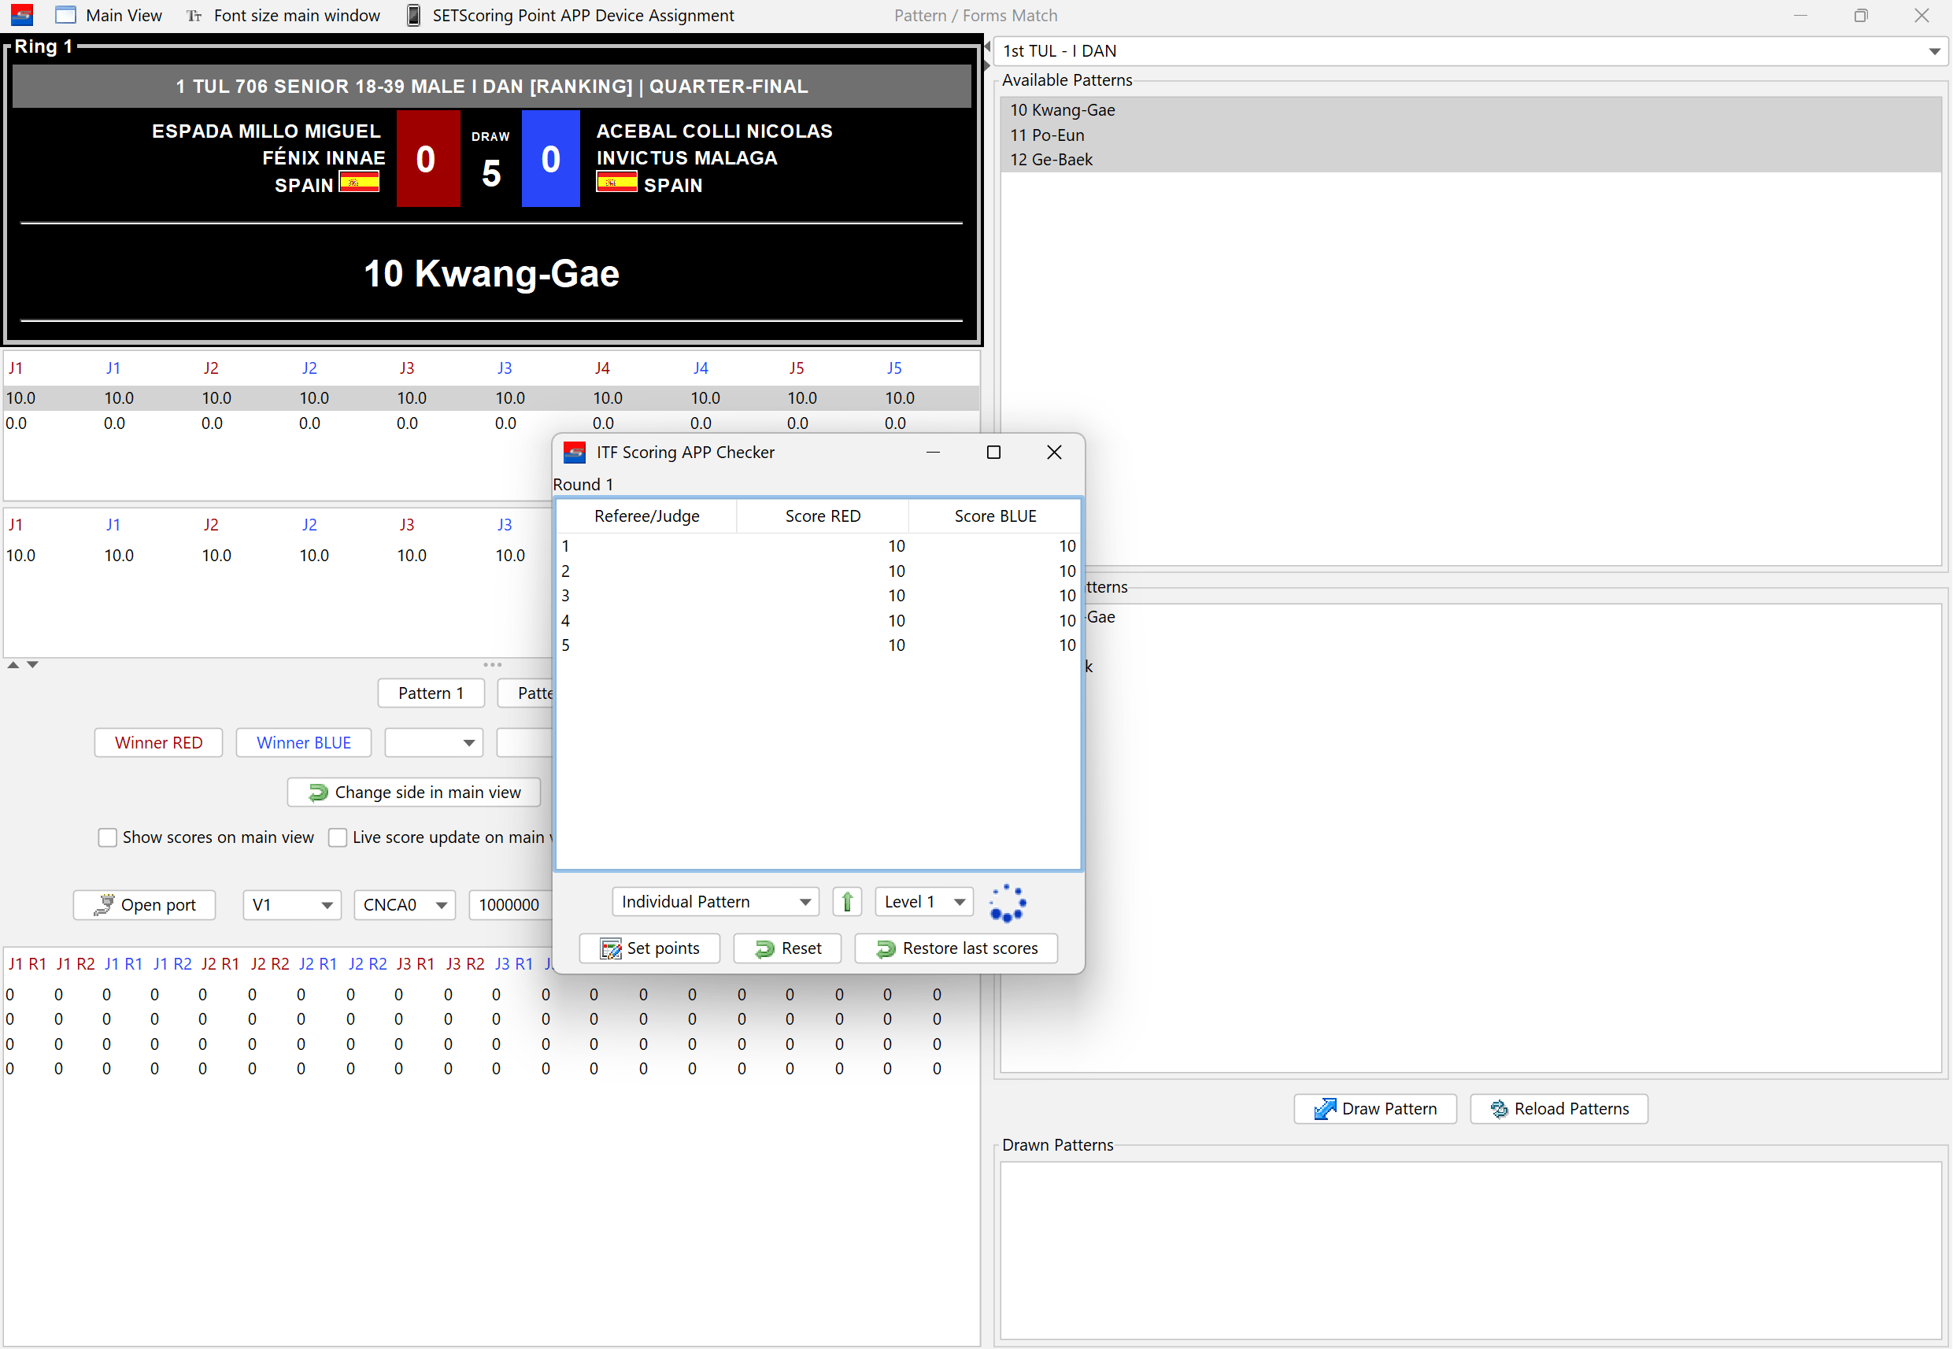Select 11 Po-Eun in Available Patterns

click(1047, 135)
